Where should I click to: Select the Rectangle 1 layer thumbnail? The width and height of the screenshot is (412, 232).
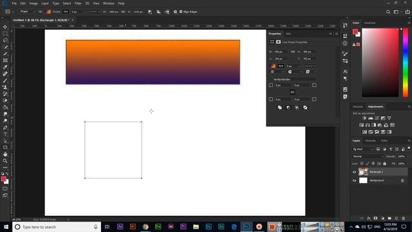(363, 172)
